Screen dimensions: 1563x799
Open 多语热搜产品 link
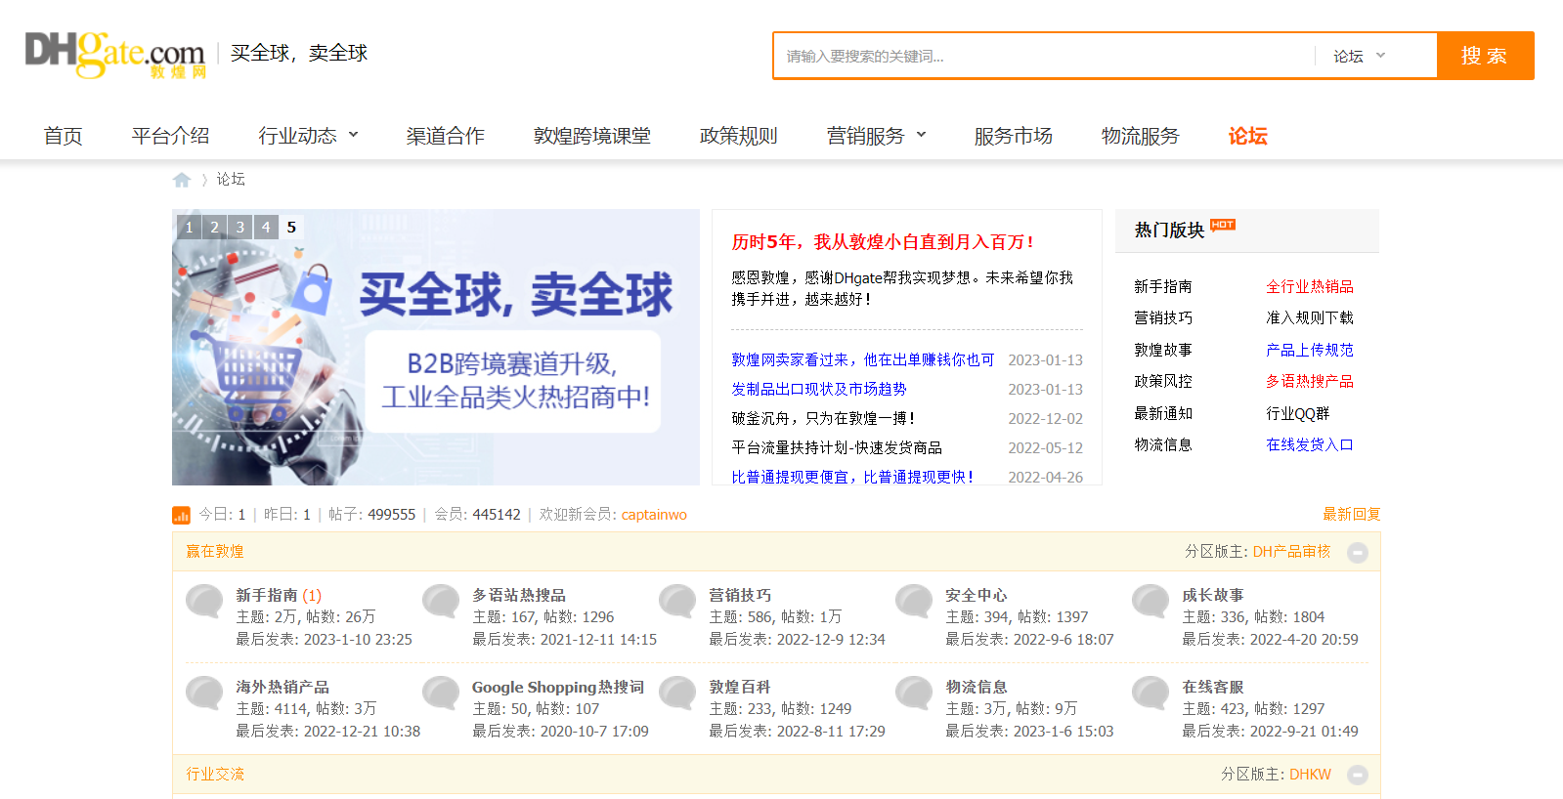point(1309,381)
